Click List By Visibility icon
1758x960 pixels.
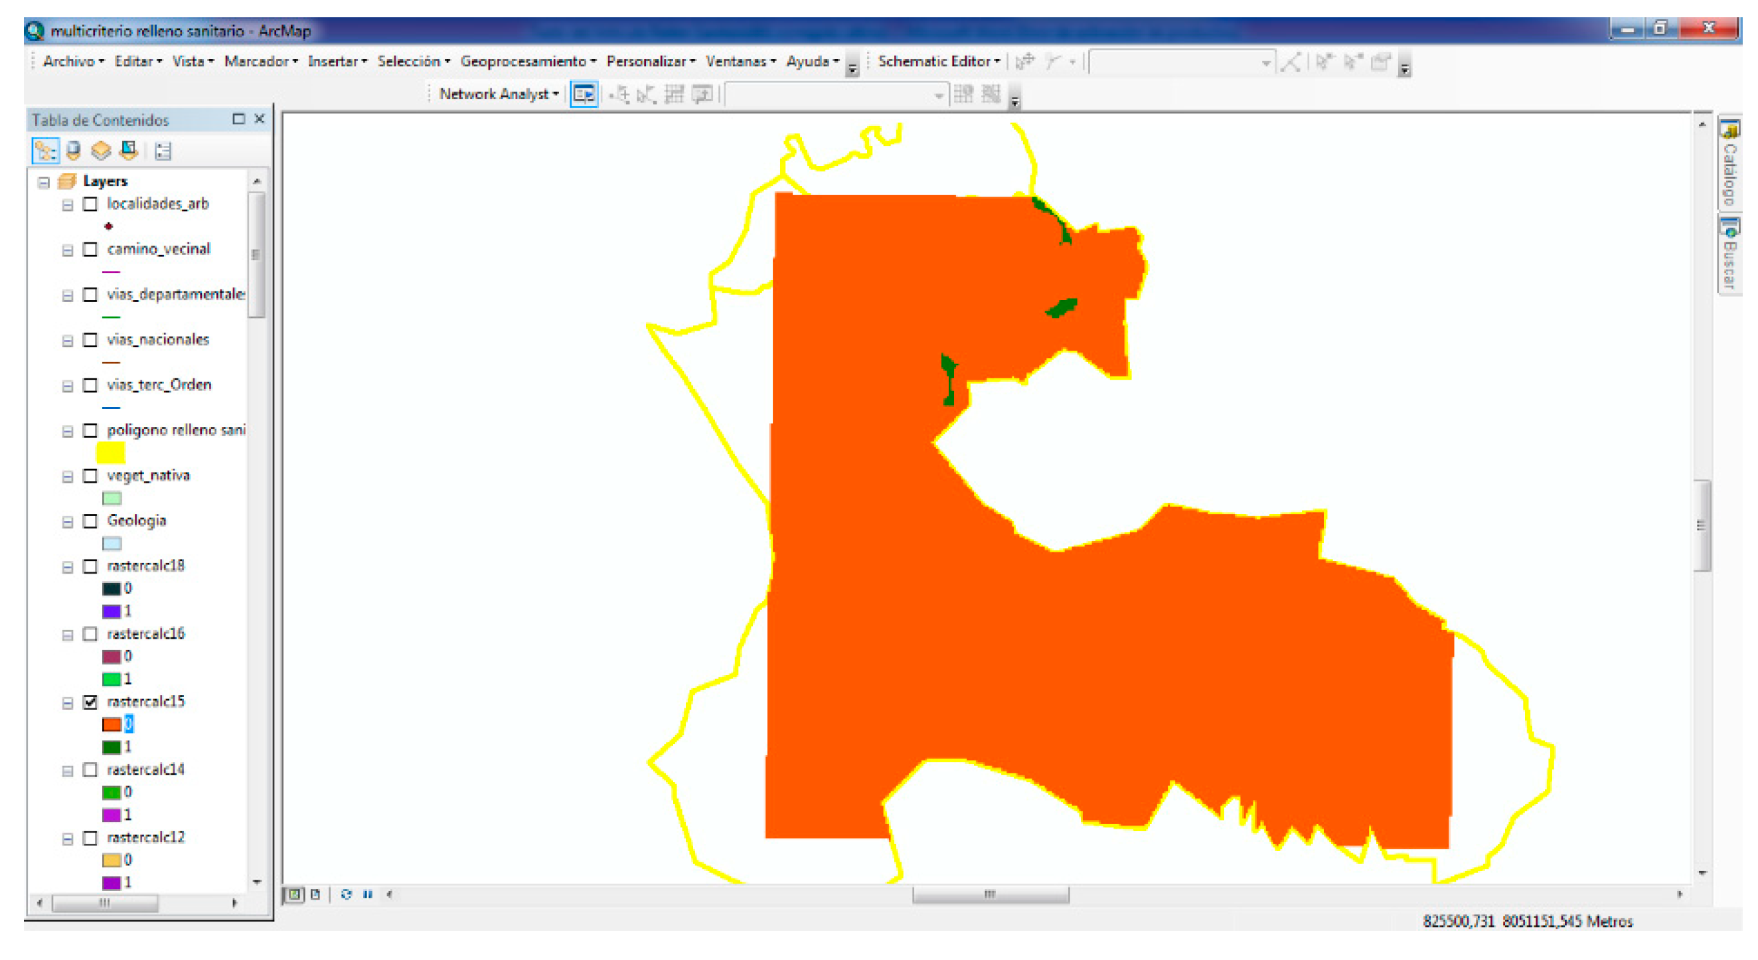coord(101,150)
